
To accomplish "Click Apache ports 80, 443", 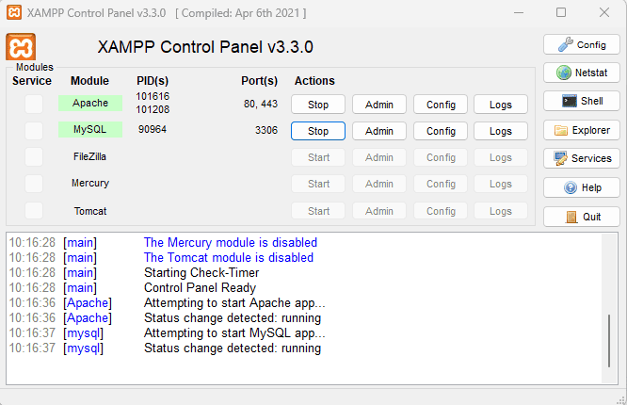I will (x=261, y=104).
